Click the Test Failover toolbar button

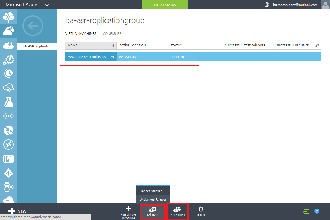click(177, 211)
